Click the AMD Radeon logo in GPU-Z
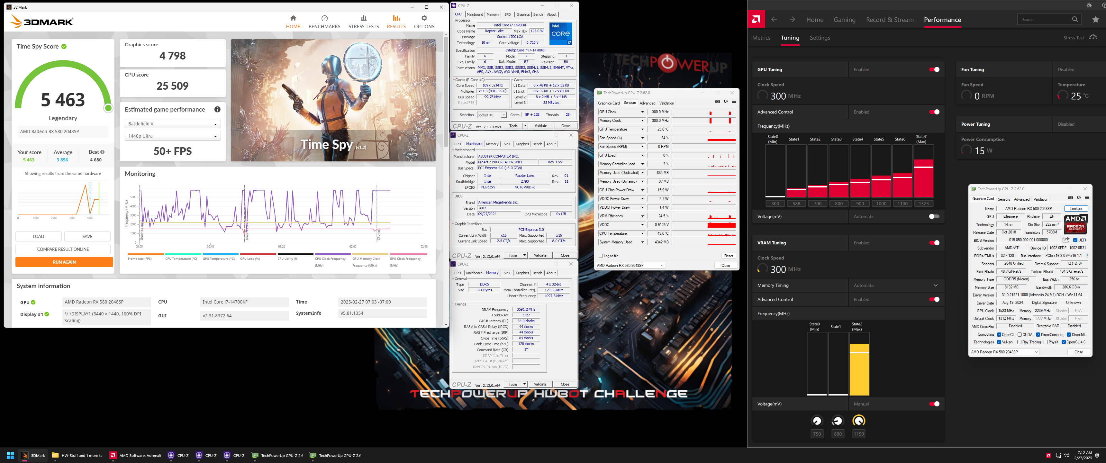The width and height of the screenshot is (1106, 463). point(1075,224)
